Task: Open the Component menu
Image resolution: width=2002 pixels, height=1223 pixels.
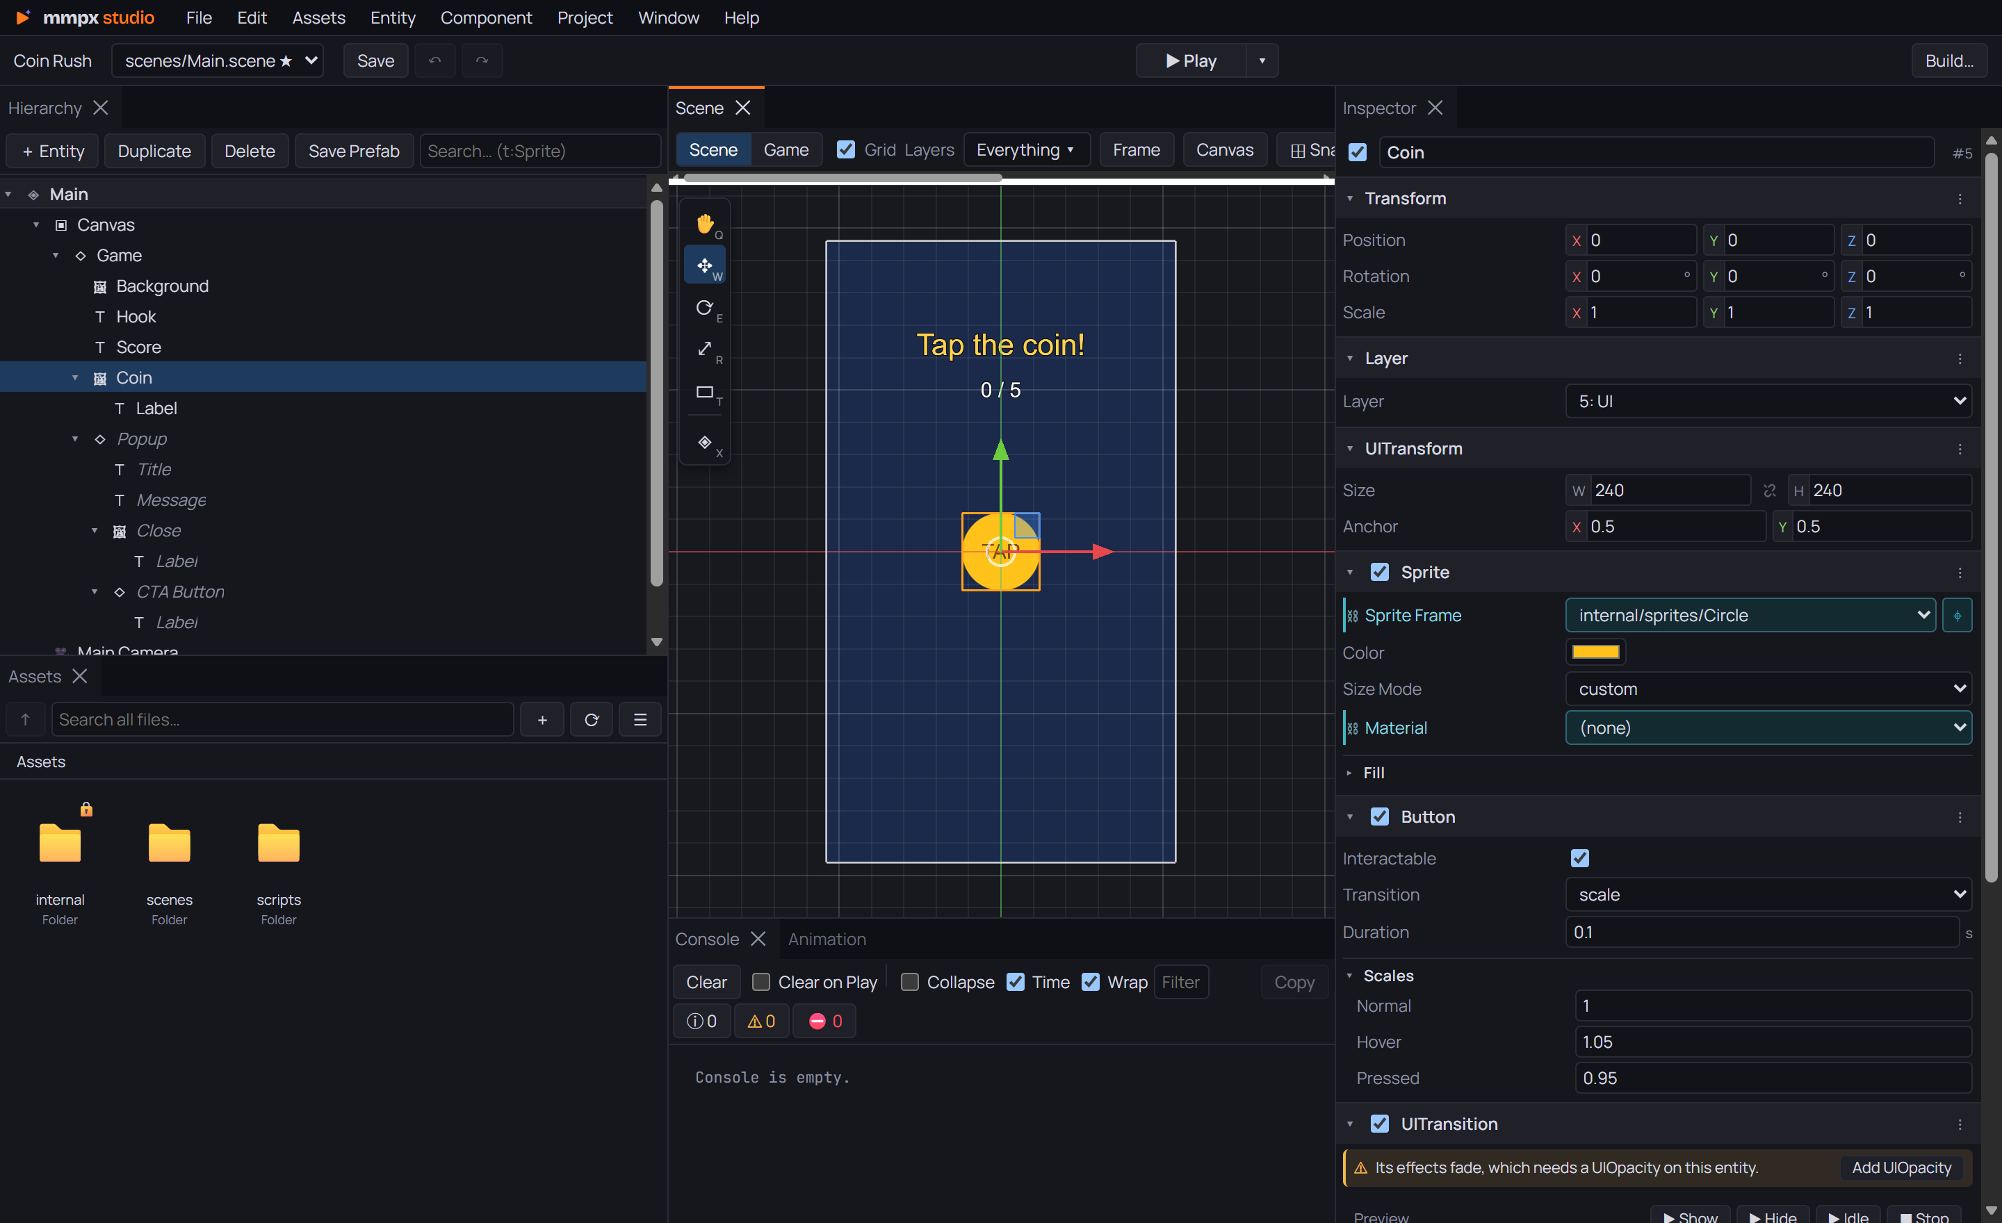Action: (486, 17)
